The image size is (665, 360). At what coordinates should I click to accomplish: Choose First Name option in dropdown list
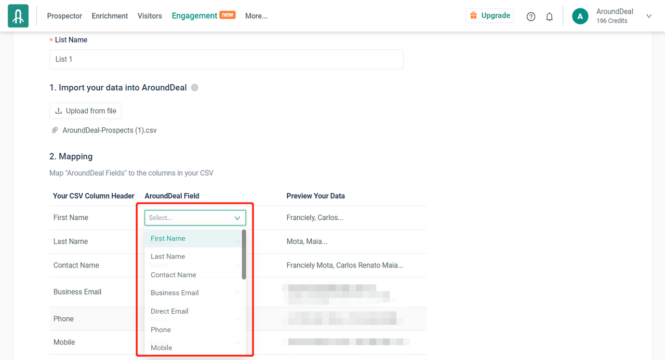pyautogui.click(x=168, y=238)
